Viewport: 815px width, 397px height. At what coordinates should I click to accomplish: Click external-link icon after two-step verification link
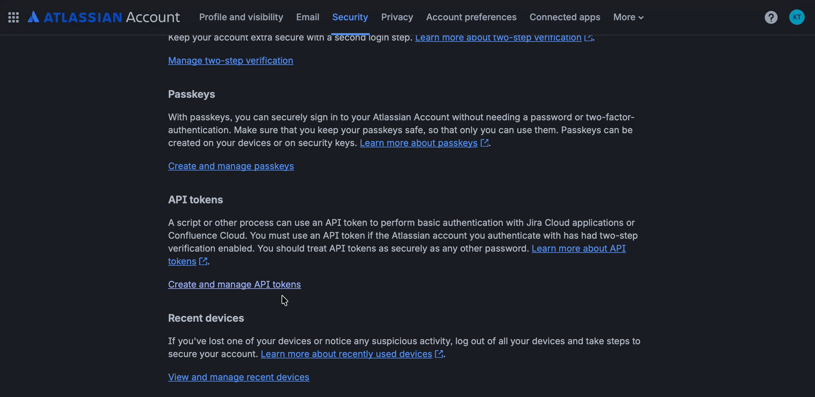pos(589,38)
